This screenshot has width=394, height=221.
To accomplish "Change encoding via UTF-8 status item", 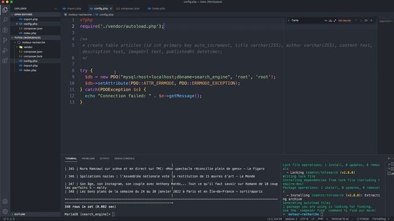I will point(304,219).
